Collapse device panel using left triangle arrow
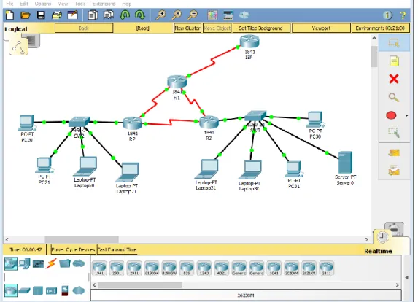 (406, 277)
